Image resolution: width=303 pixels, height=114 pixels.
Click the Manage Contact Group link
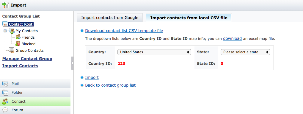point(27,59)
